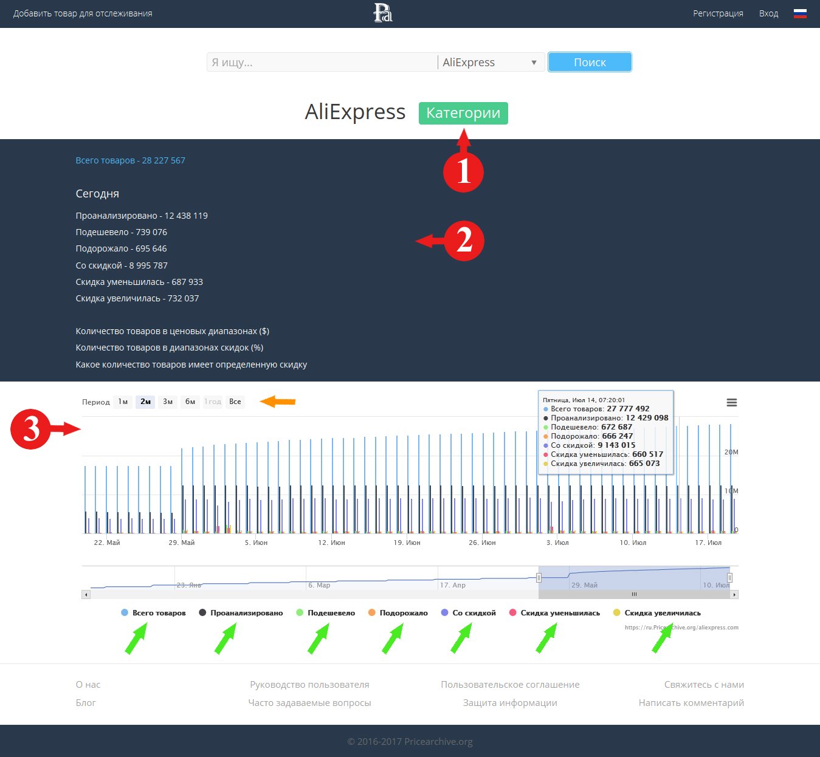Expand Какое количество товаров имеет определенную скидку
820x757 pixels.
[x=191, y=365]
